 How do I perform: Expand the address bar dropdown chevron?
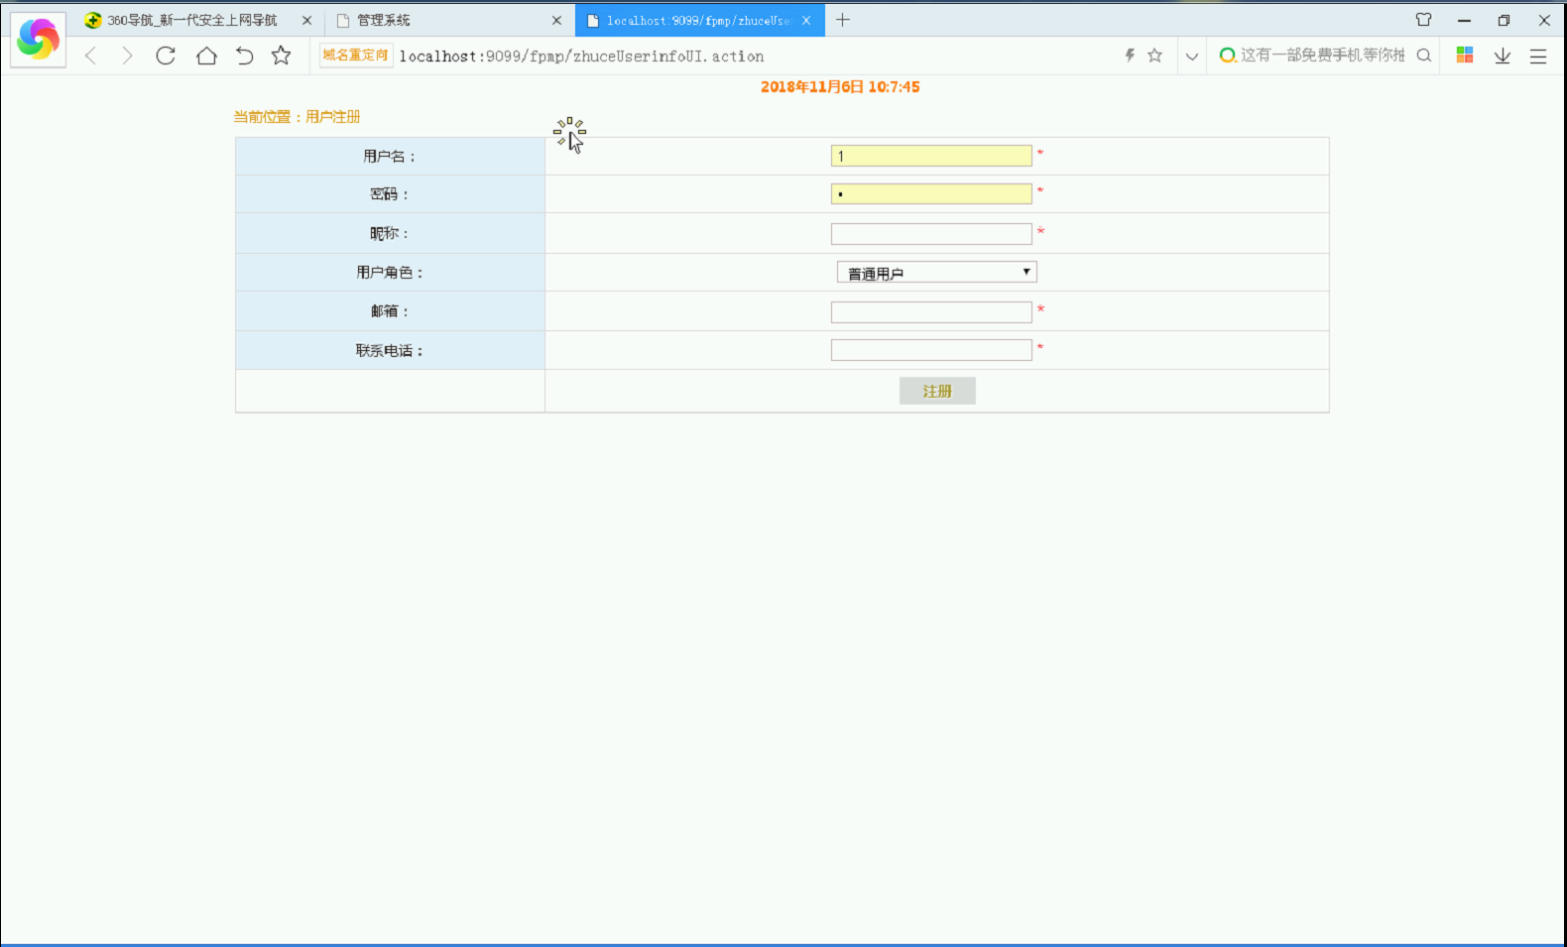[1192, 57]
